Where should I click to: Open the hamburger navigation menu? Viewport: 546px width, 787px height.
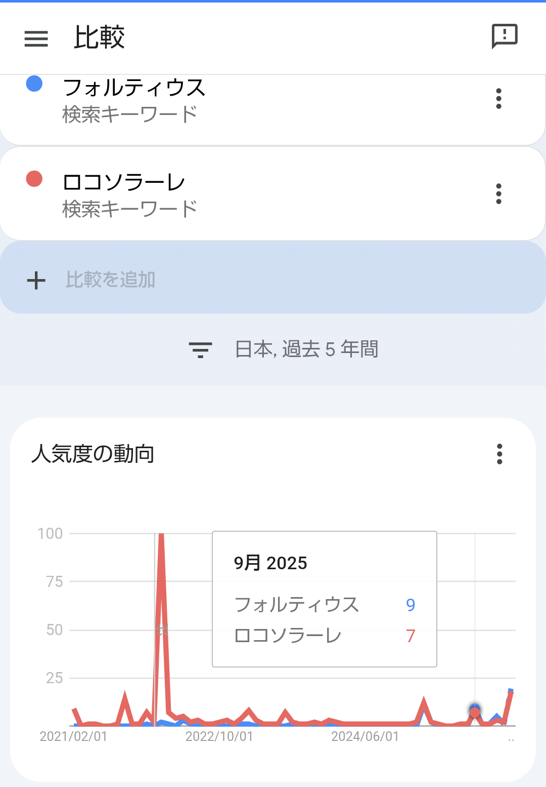[36, 38]
